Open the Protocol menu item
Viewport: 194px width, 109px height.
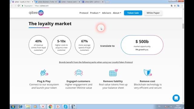[x=84, y=13]
